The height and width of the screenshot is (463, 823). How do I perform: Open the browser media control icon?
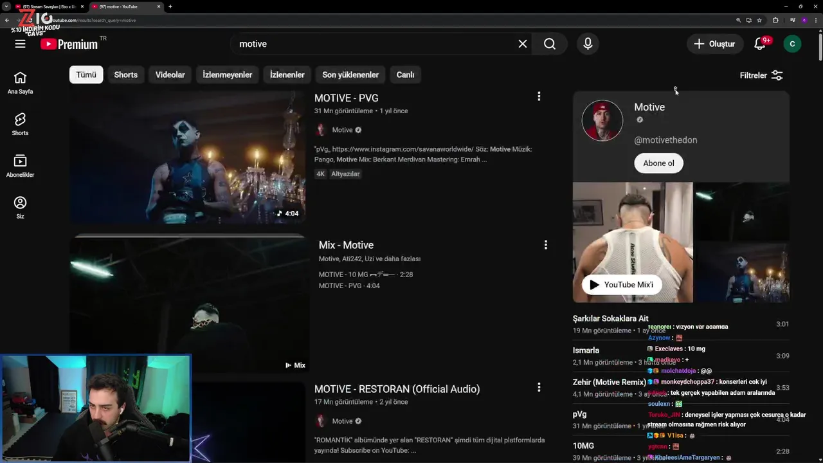click(x=792, y=20)
